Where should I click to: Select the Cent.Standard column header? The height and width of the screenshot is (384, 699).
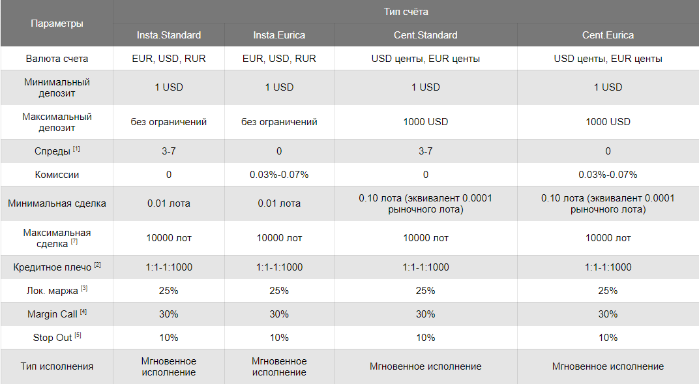point(426,35)
